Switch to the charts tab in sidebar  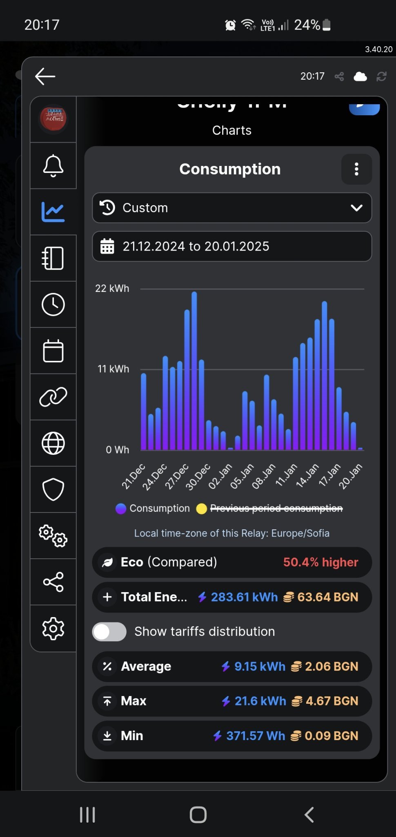(x=53, y=212)
